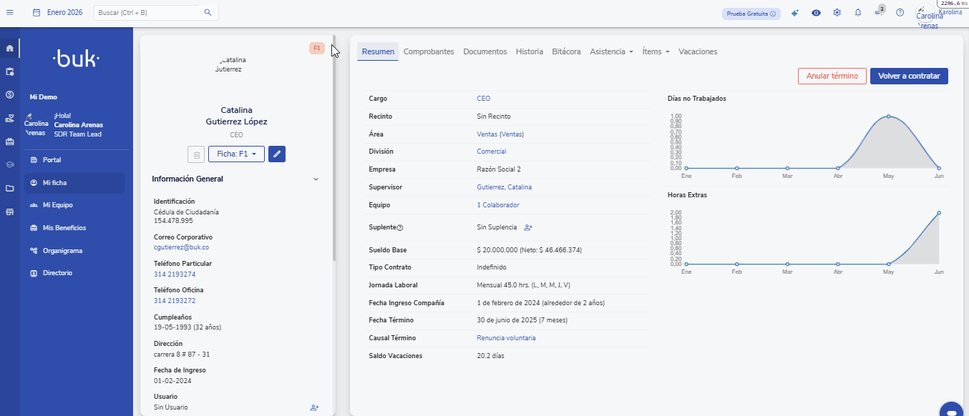The height and width of the screenshot is (416, 969).
Task: Click the add suplente person icon
Action: click(528, 227)
